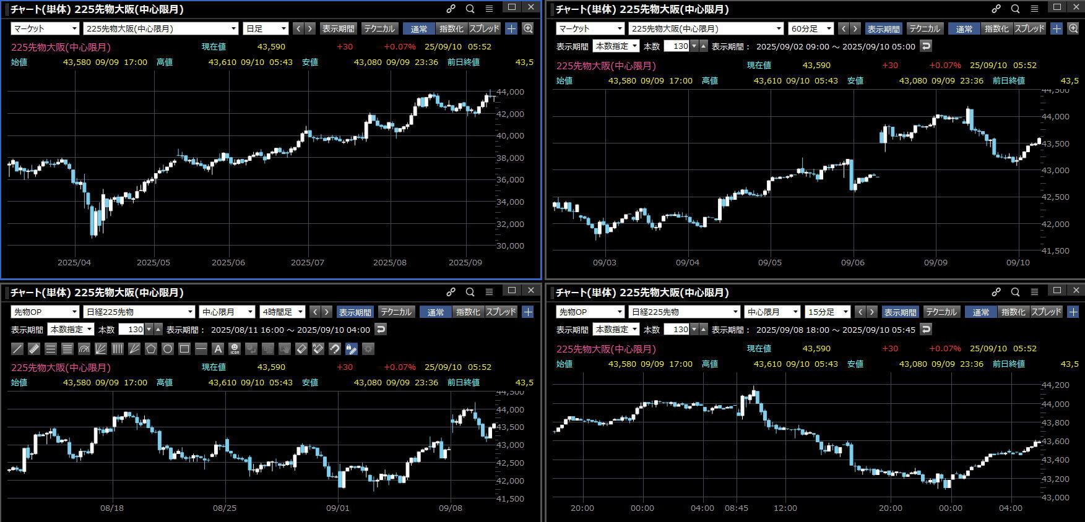The image size is (1085, 522).
Task: Open the link icon in the 60分足 panel header
Action: [996, 9]
